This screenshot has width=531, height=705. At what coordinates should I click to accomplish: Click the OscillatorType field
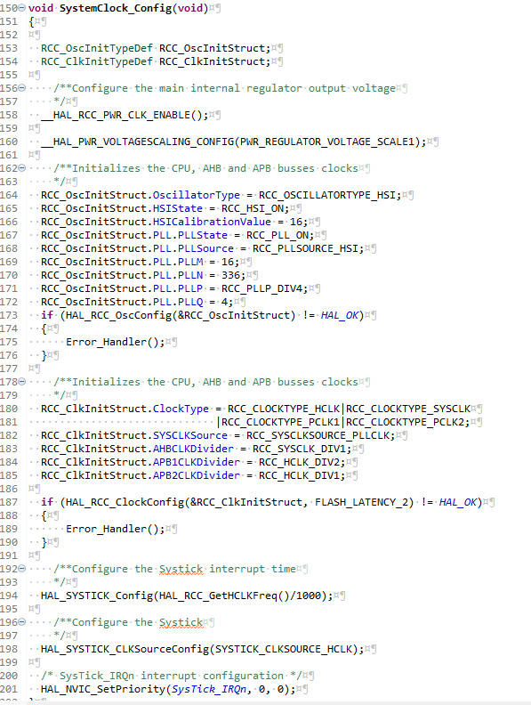[197, 195]
